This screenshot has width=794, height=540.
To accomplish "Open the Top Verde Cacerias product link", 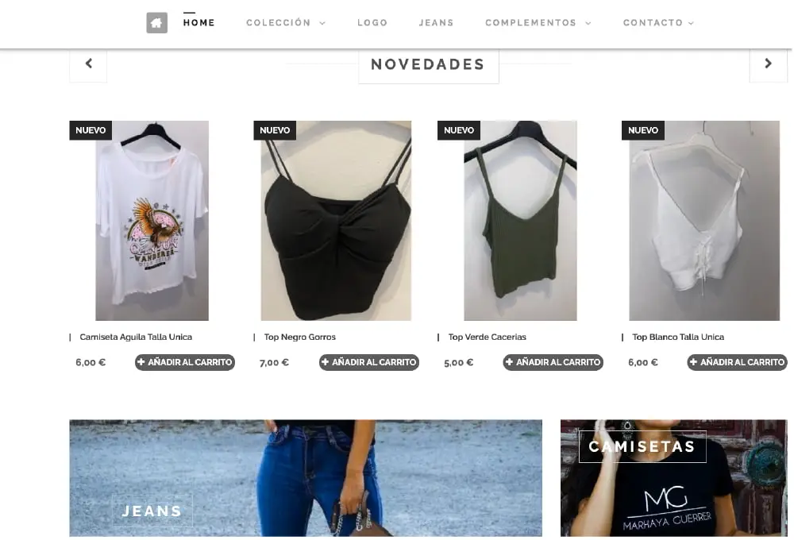I will (x=488, y=337).
